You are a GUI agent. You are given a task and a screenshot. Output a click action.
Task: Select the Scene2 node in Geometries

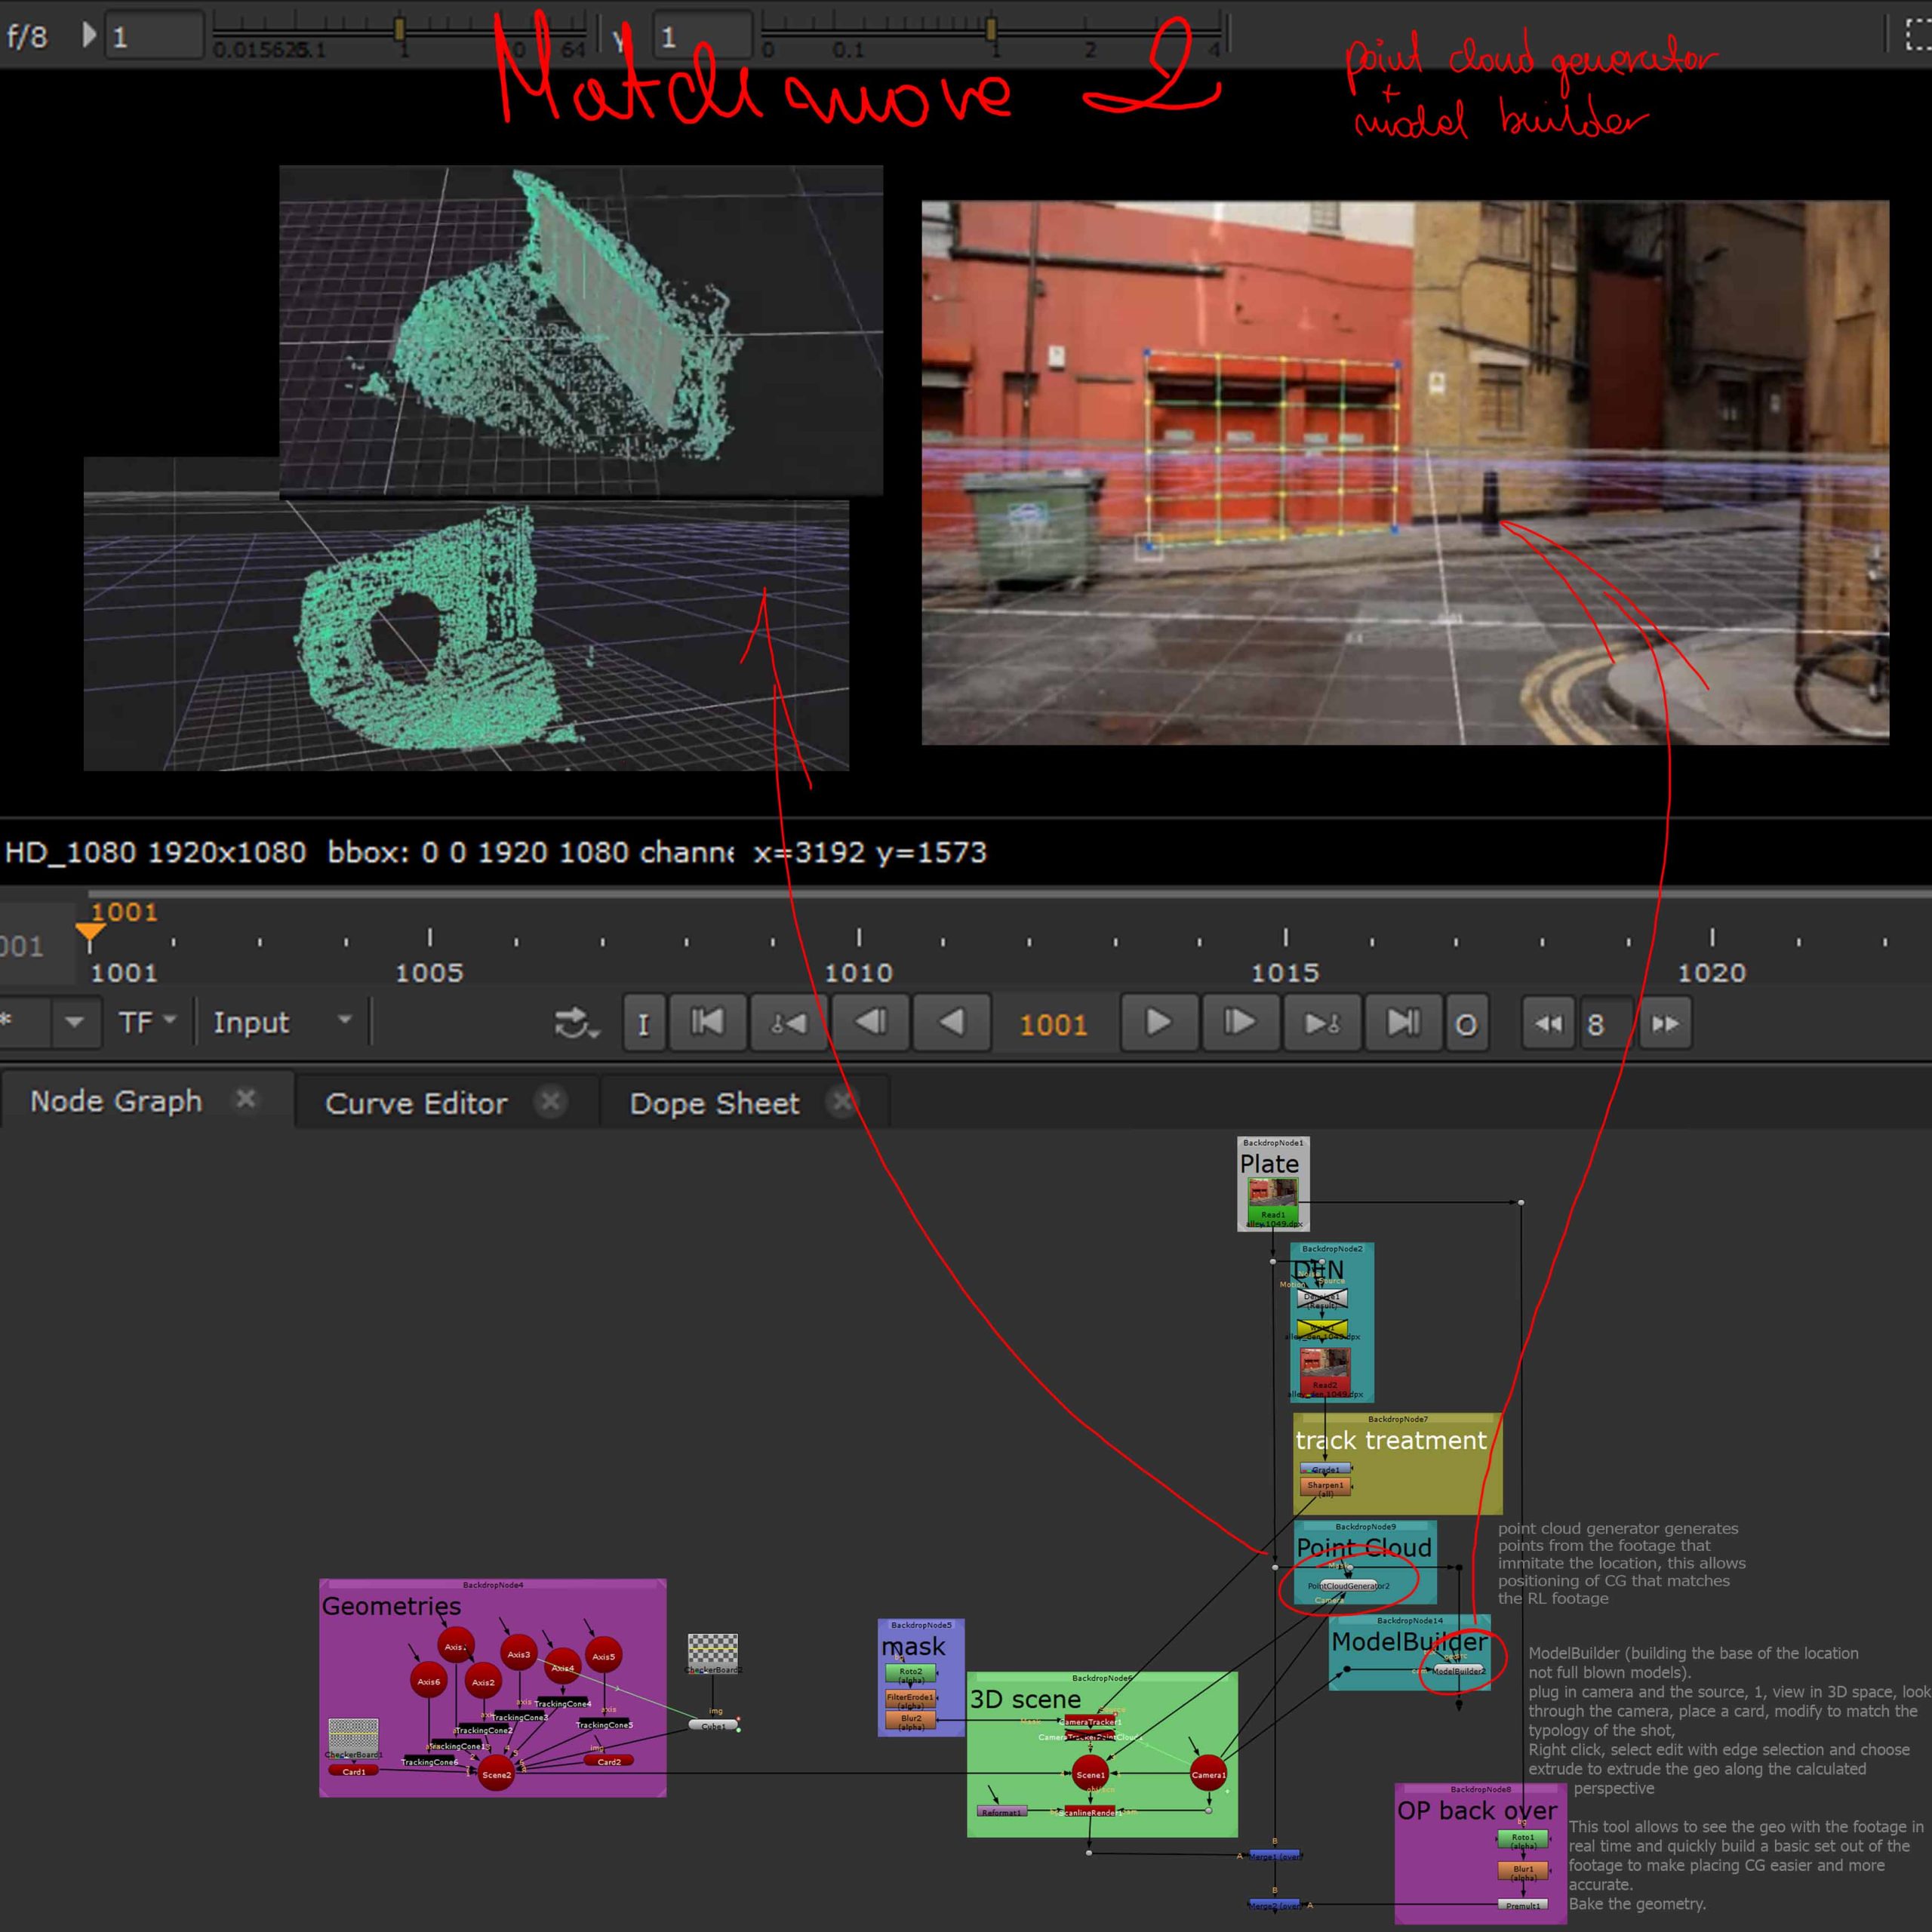(496, 1774)
